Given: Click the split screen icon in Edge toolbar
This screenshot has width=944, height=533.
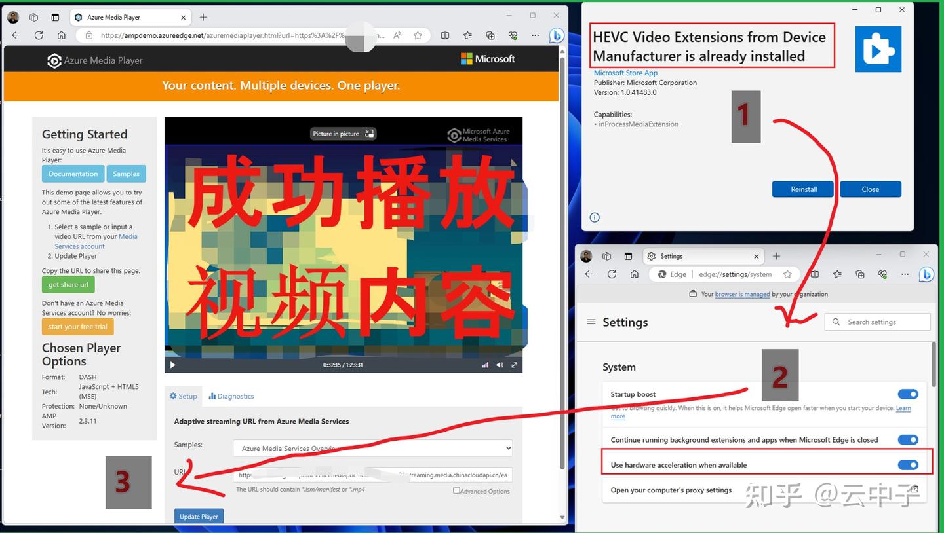Looking at the screenshot, I should (x=446, y=35).
